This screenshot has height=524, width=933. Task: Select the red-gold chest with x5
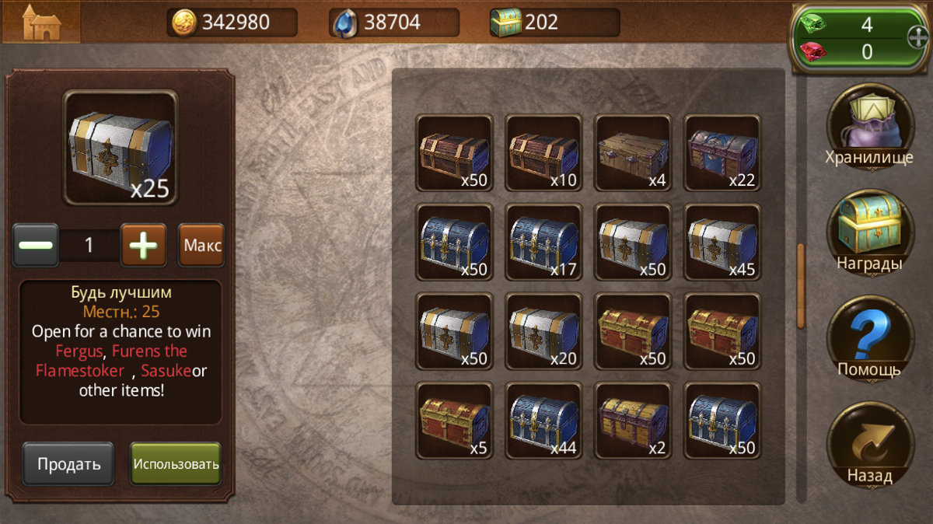tap(454, 421)
